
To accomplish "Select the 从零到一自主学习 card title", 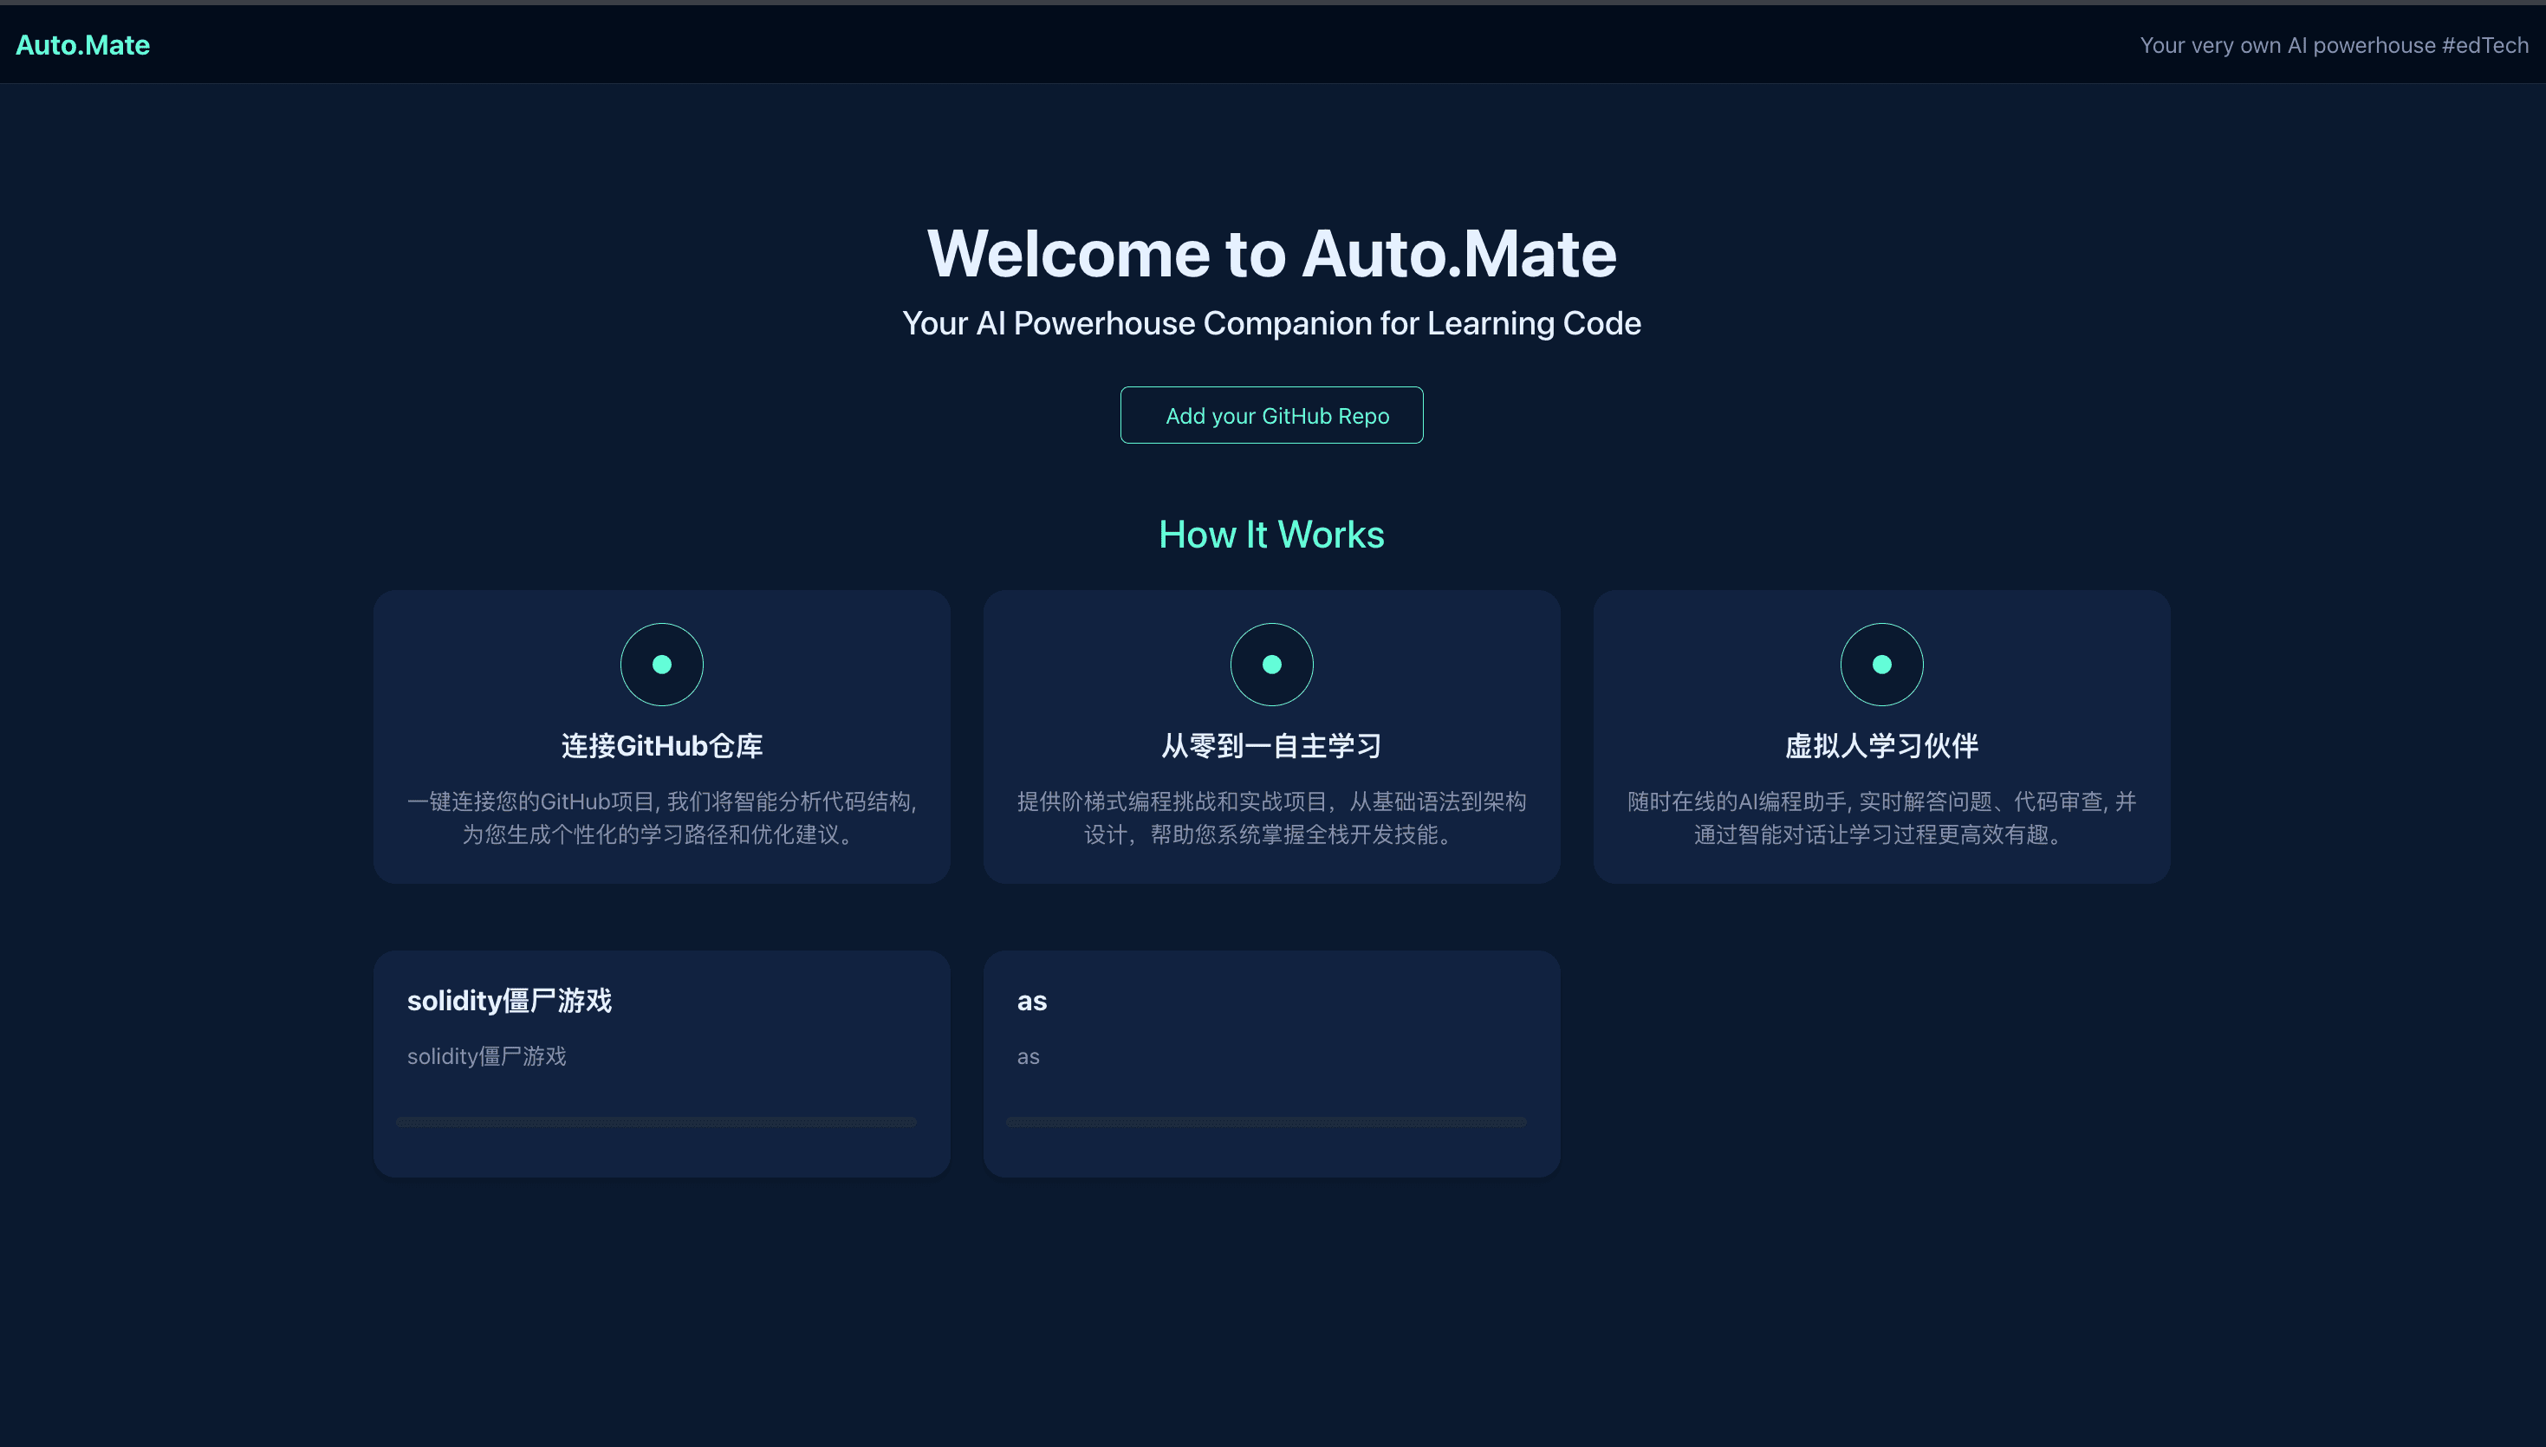I will coord(1271,746).
